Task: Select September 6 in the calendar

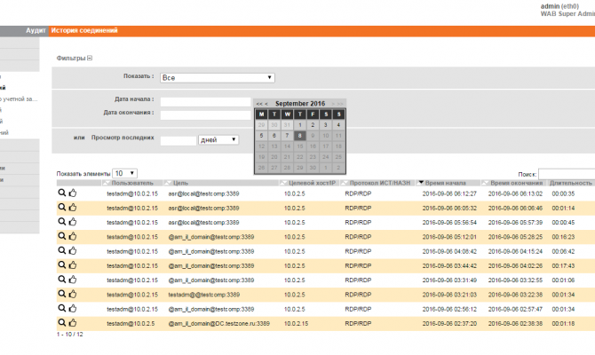Action: click(x=274, y=136)
